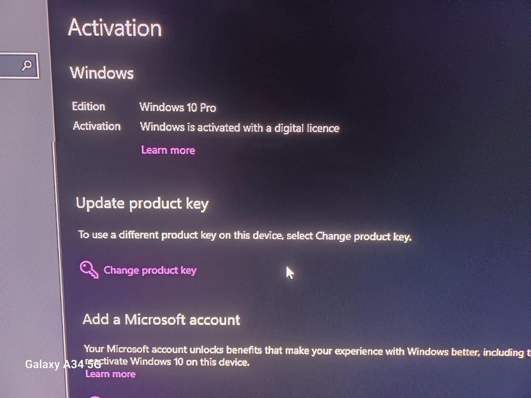Click the partially visible pink icon at page bottom
The width and height of the screenshot is (531, 398).
pyautogui.click(x=95, y=396)
